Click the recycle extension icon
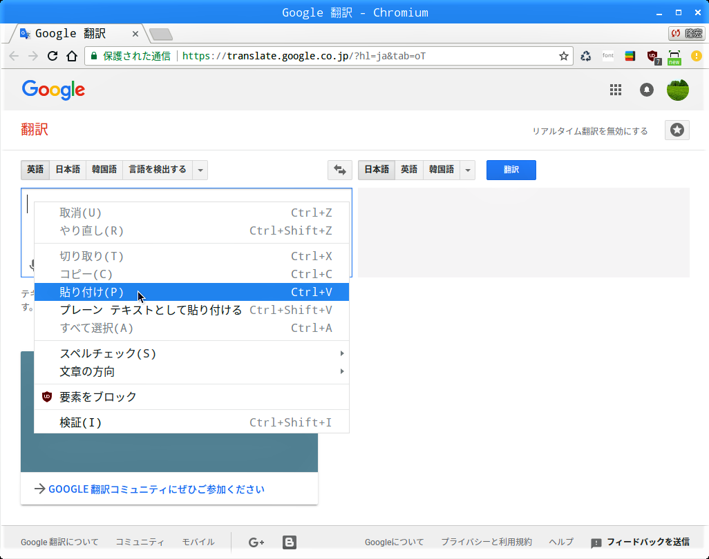Screen dimensions: 709x559 tap(586, 56)
